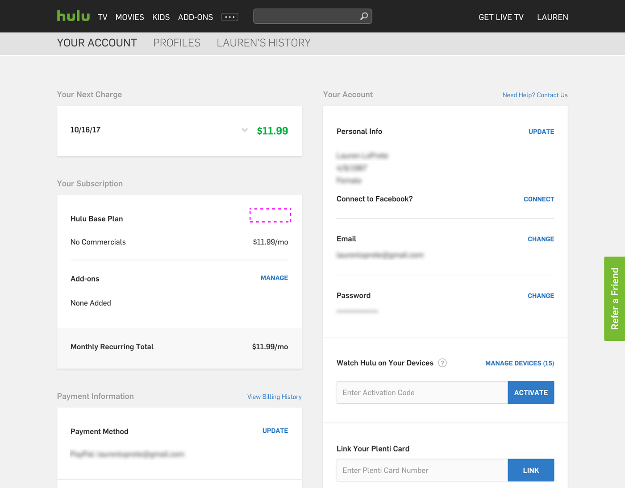Click Get Live TV
This screenshot has width=625, height=488.
click(501, 17)
